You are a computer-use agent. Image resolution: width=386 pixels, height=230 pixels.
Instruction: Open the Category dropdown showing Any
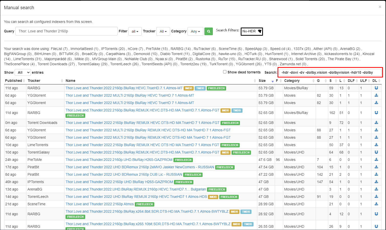[x=195, y=31]
